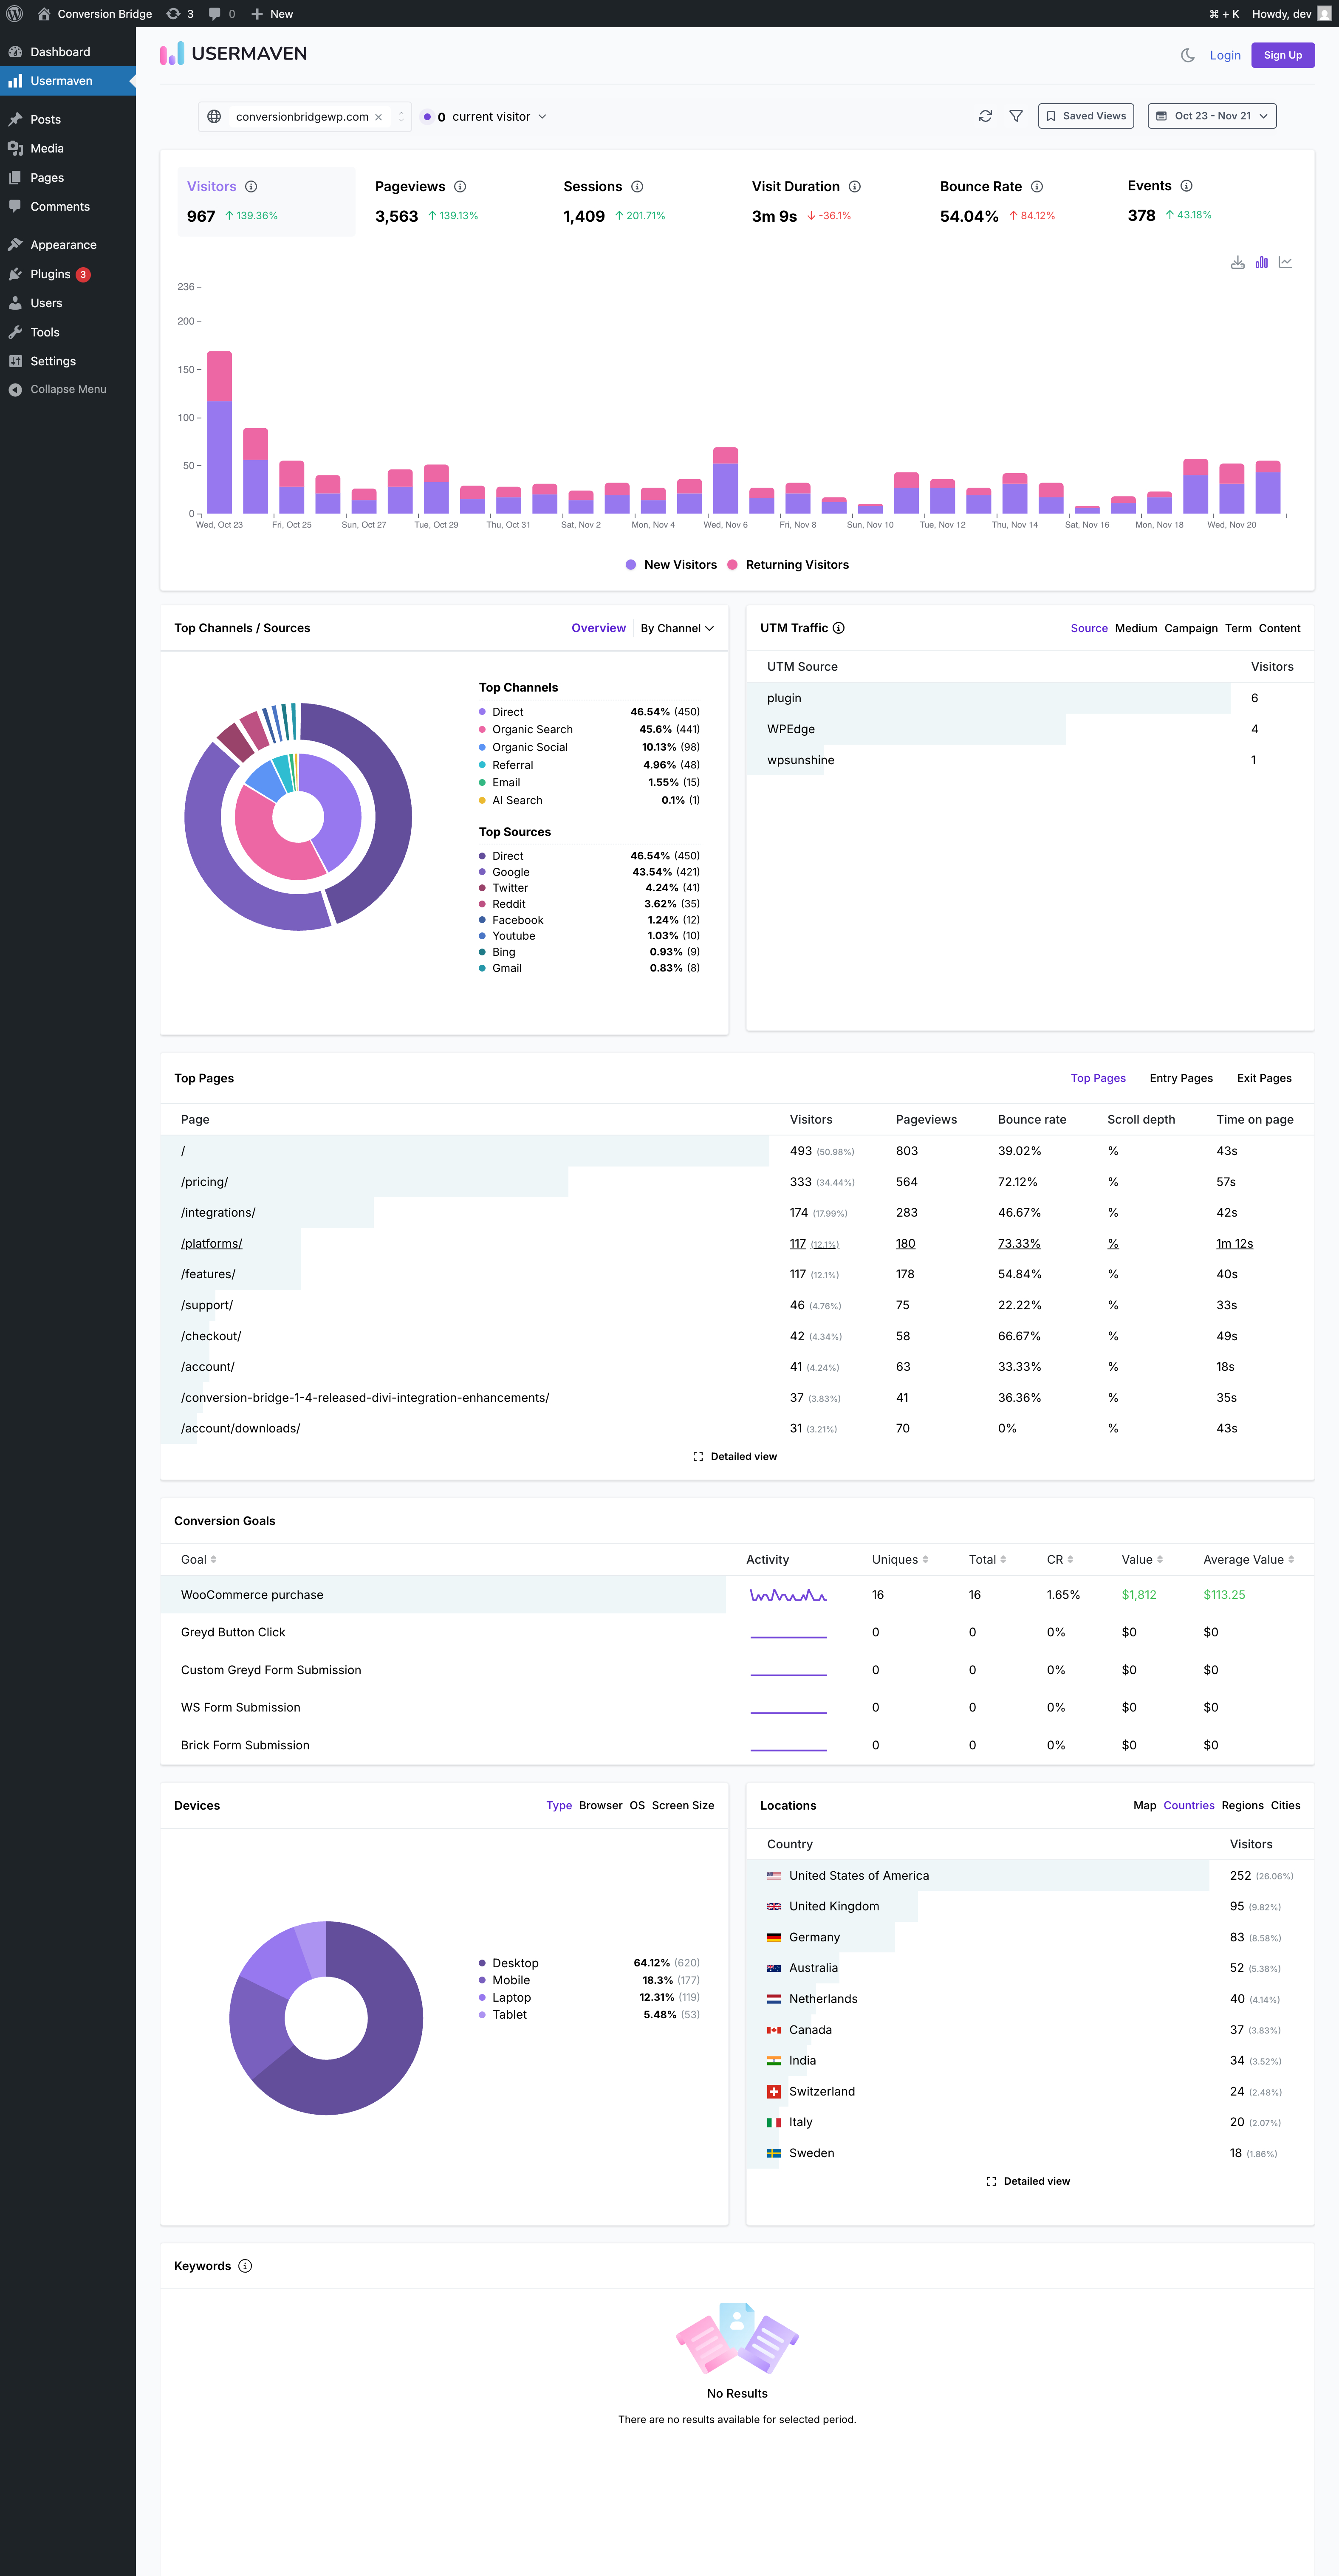Sort Conversion Goals by Total
The height and width of the screenshot is (2576, 1339).
point(988,1559)
